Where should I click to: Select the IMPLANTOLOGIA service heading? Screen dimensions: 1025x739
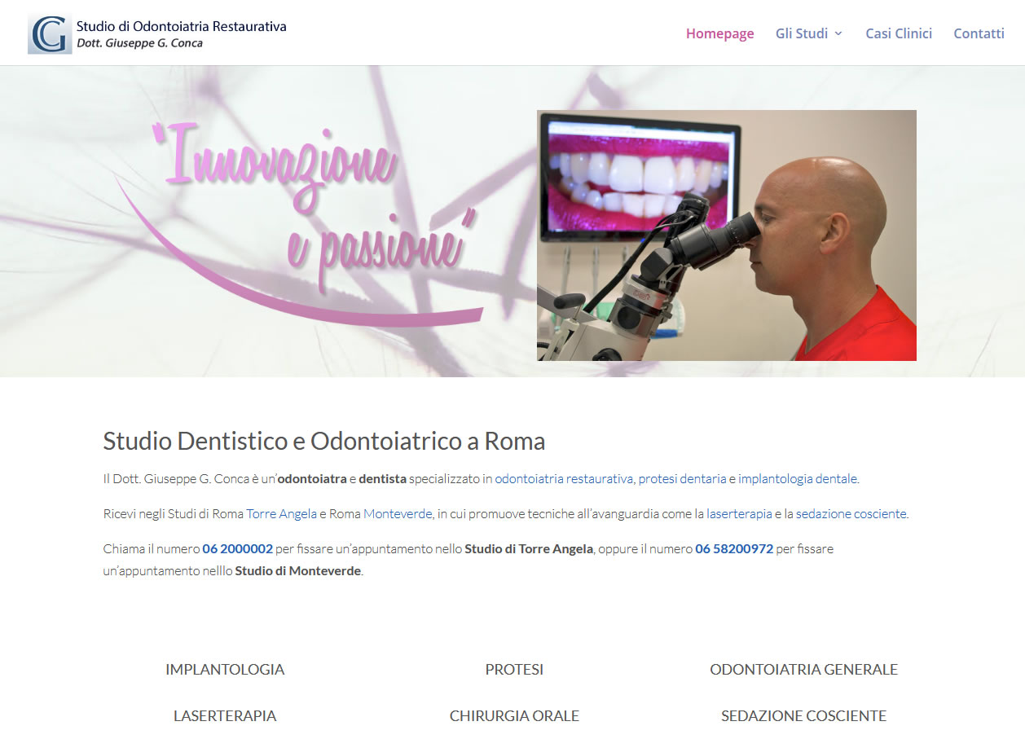point(225,669)
